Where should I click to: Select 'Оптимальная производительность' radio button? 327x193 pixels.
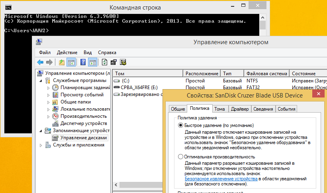tap(181, 157)
